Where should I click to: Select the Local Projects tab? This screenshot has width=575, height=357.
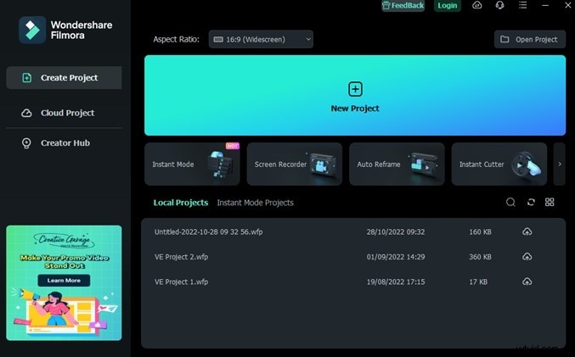pos(180,203)
